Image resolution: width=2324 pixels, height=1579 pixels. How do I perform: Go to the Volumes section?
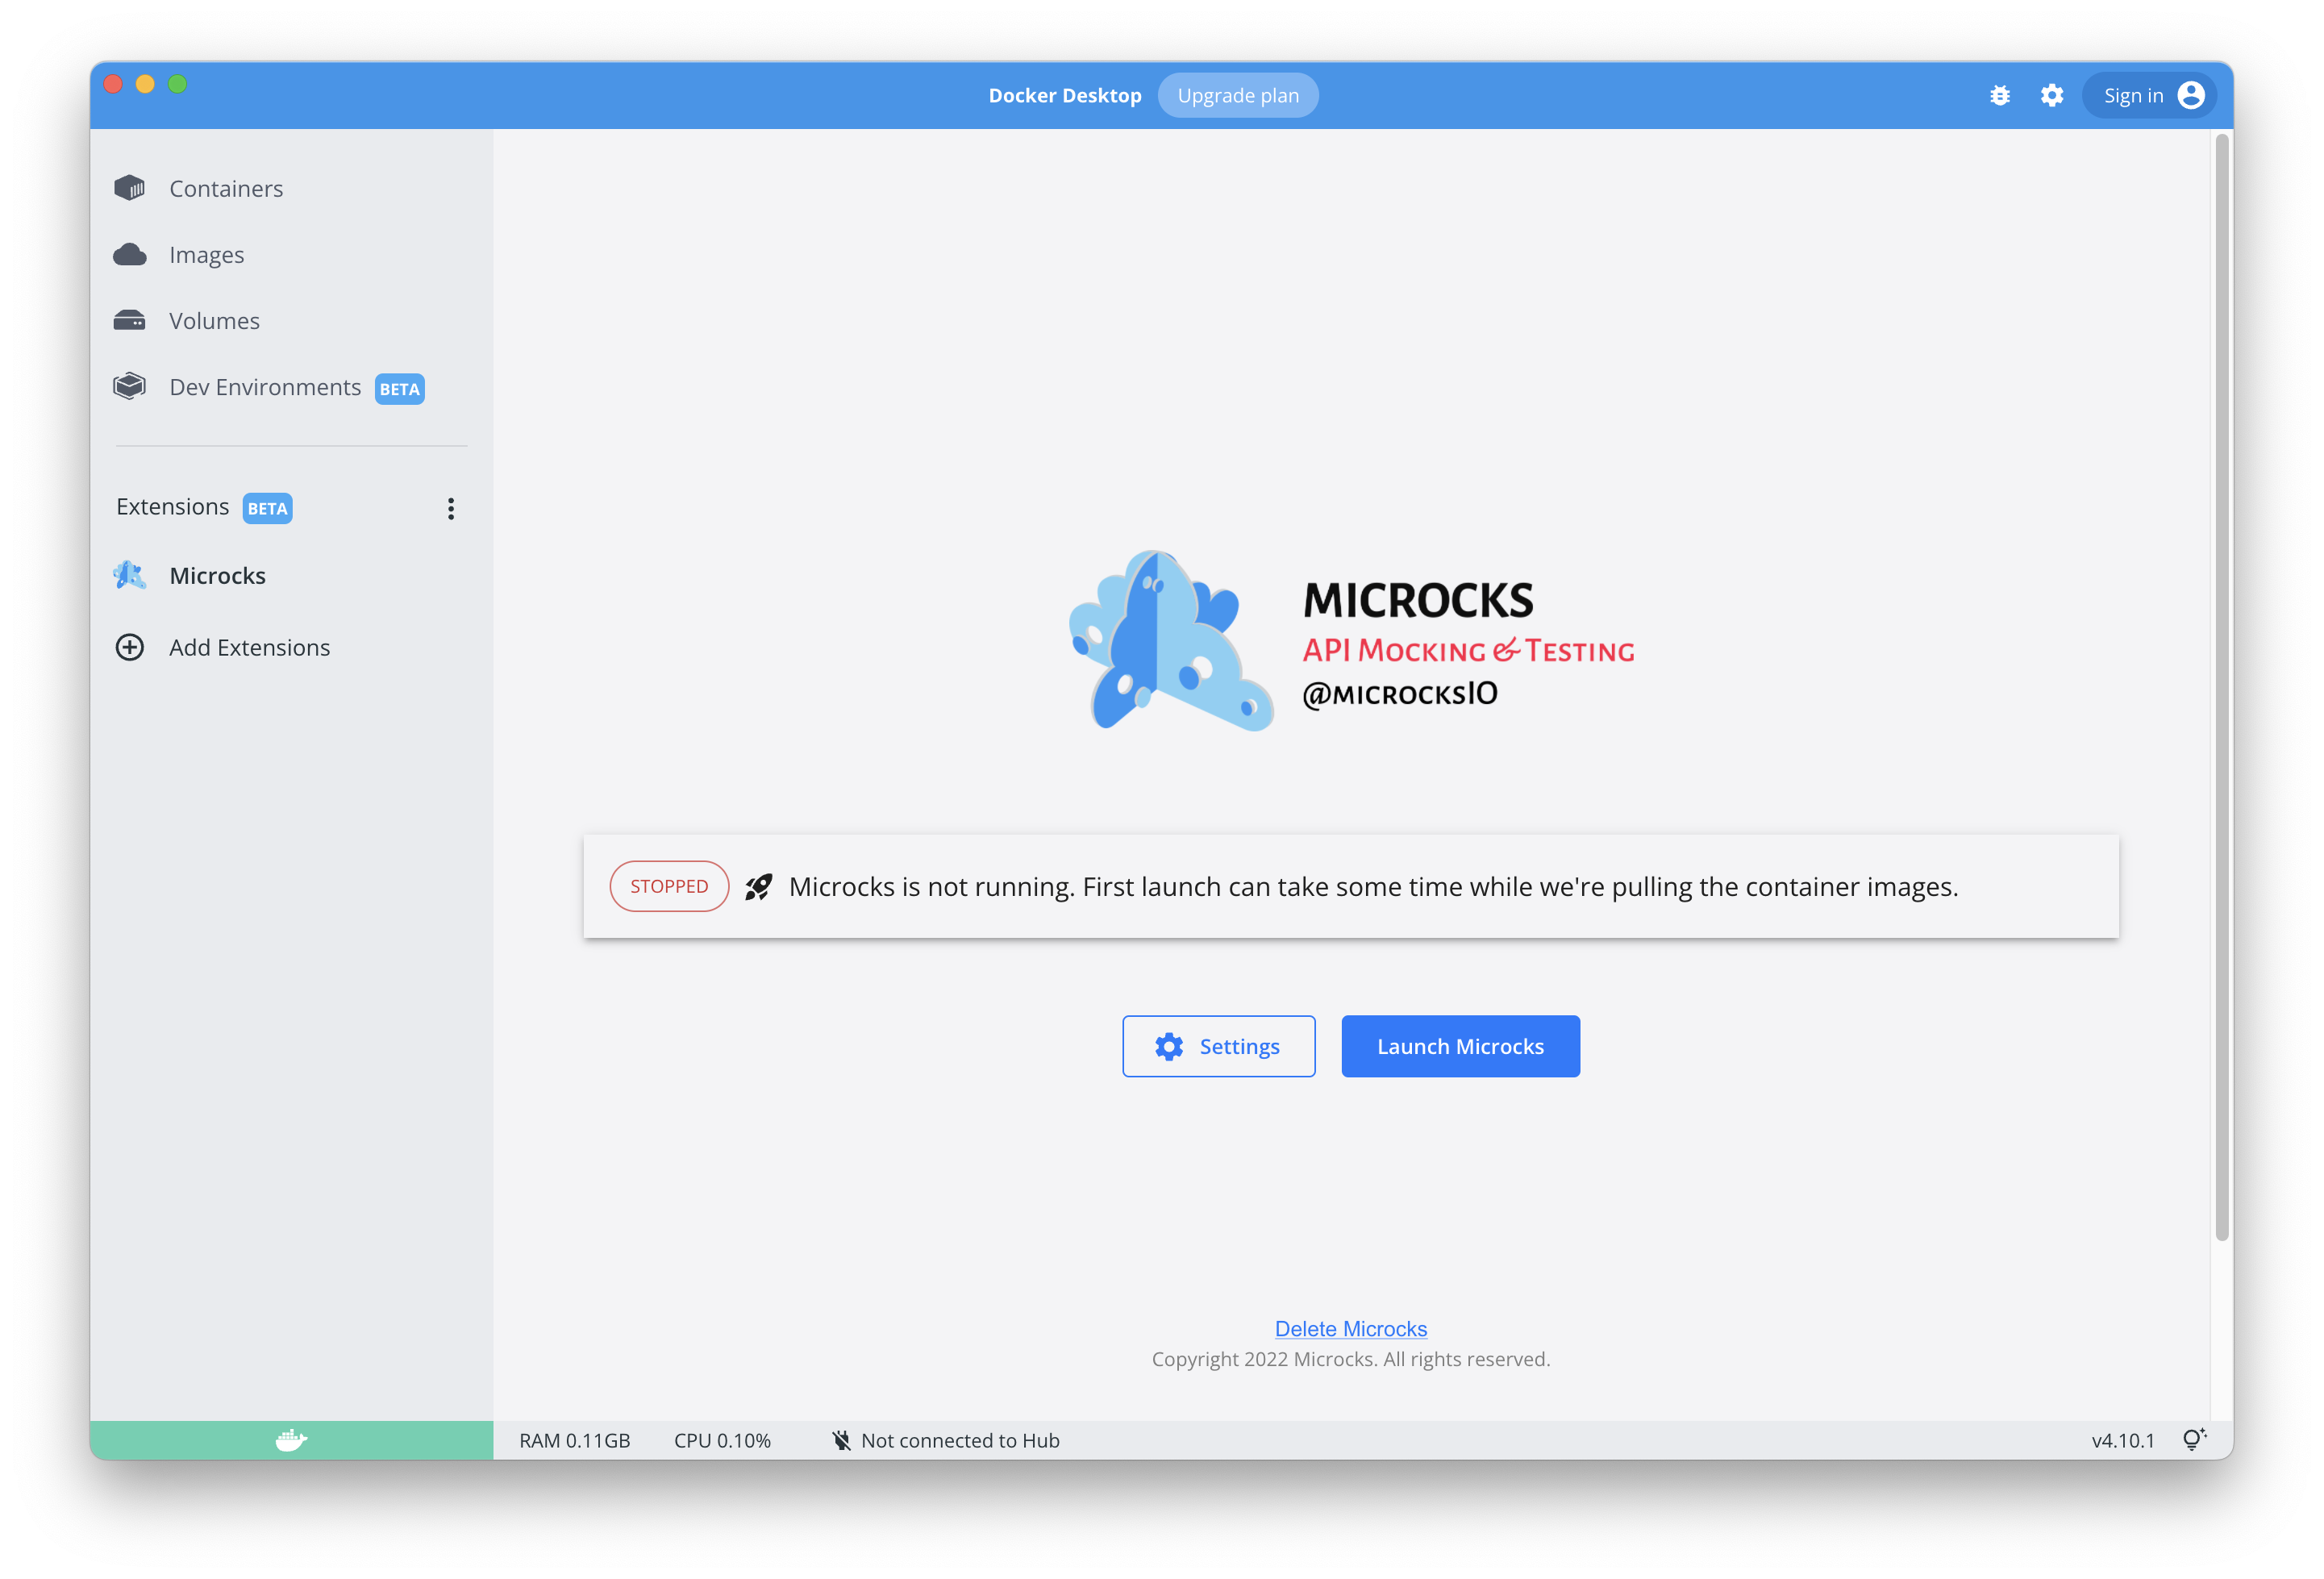pyautogui.click(x=214, y=321)
